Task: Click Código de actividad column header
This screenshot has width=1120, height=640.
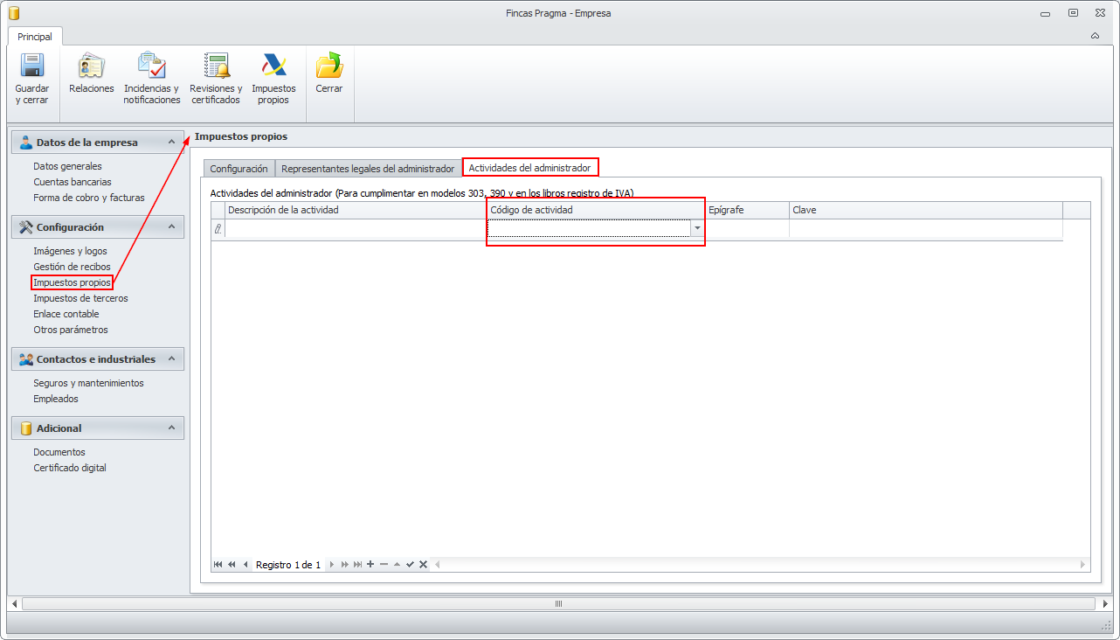Action: pyautogui.click(x=596, y=210)
